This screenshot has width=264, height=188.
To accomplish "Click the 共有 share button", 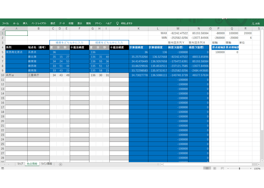I will point(256,24).
